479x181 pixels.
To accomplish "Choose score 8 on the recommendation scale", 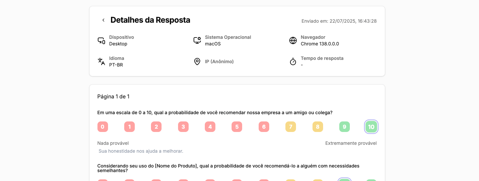I will point(318,127).
